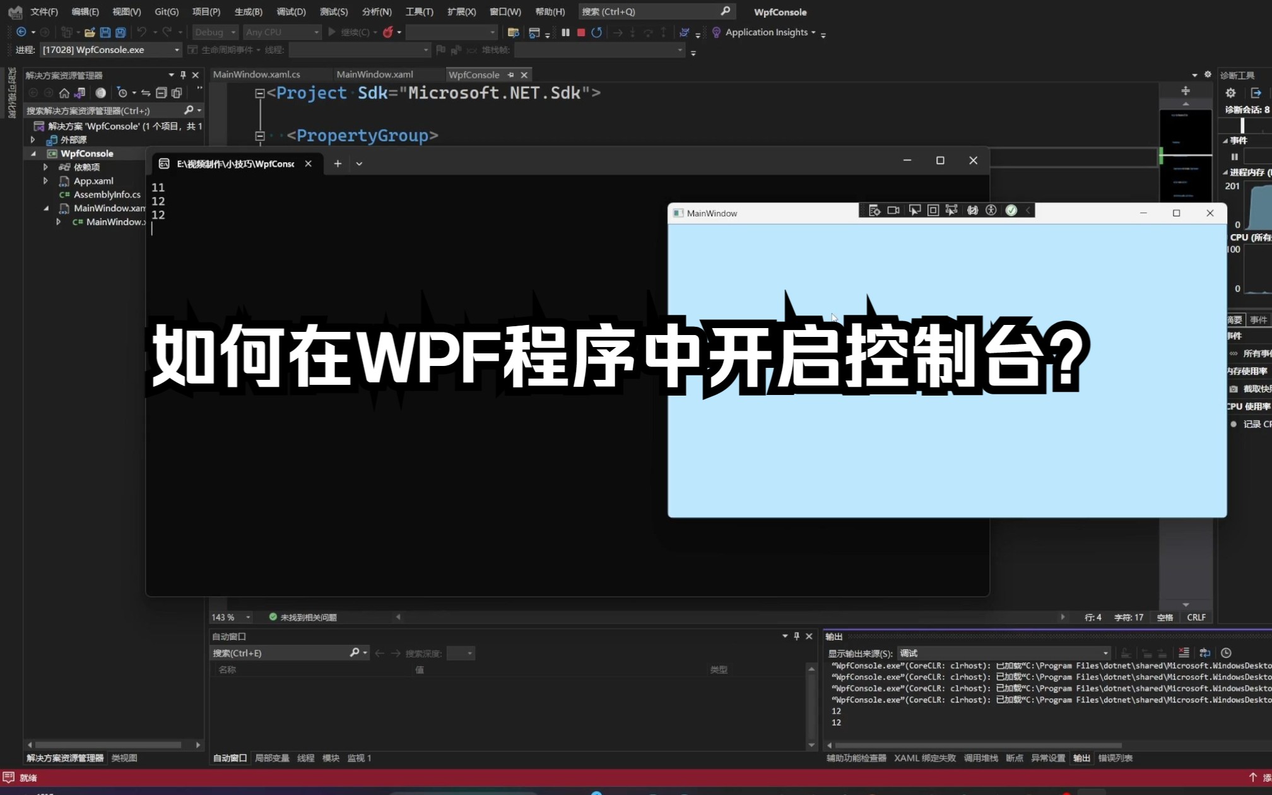Switch to the 错误列表 tab

(x=1115, y=758)
